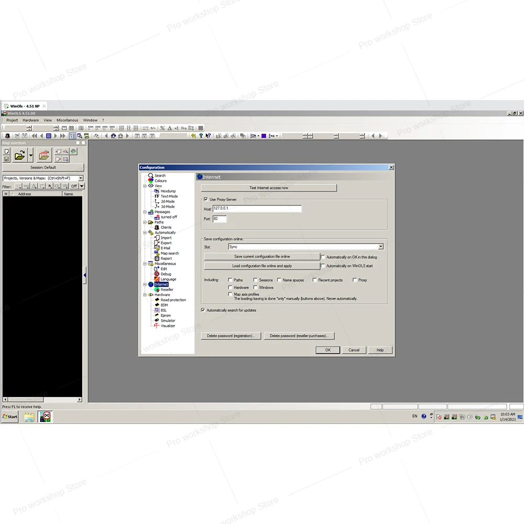Viewport: 524px width, 524px height.
Task: Click the new project blank page icon
Action: pyautogui.click(x=6, y=152)
